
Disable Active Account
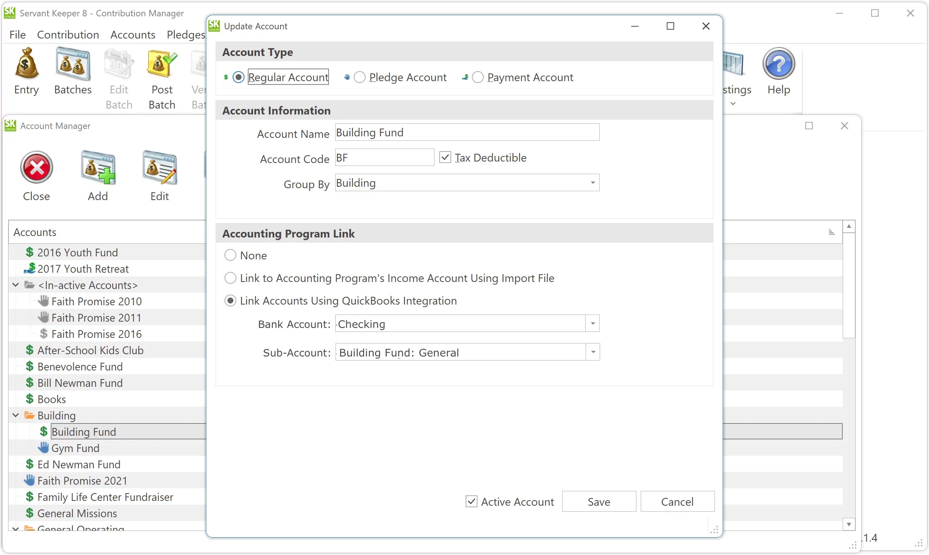tap(471, 501)
